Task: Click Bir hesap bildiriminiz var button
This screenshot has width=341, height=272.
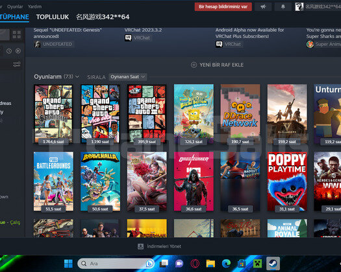Action: tap(223, 6)
